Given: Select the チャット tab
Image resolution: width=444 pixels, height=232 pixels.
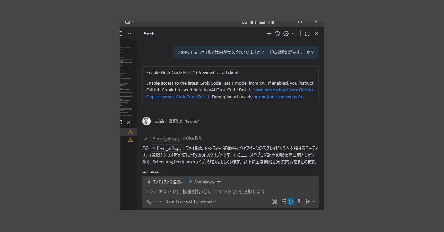Looking at the screenshot, I should [148, 33].
